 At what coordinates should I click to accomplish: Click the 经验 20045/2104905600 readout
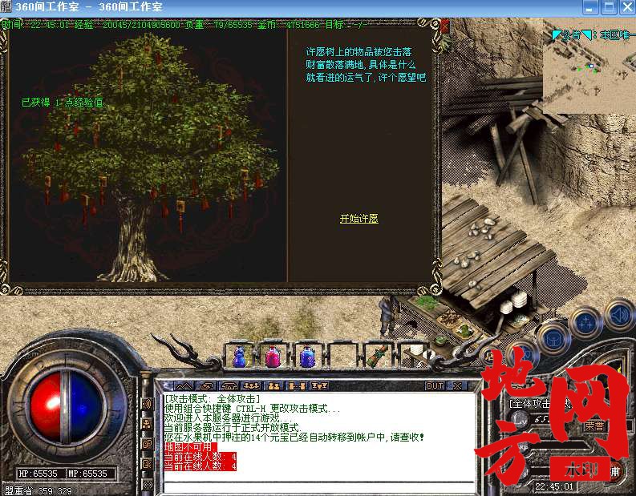pyautogui.click(x=127, y=25)
